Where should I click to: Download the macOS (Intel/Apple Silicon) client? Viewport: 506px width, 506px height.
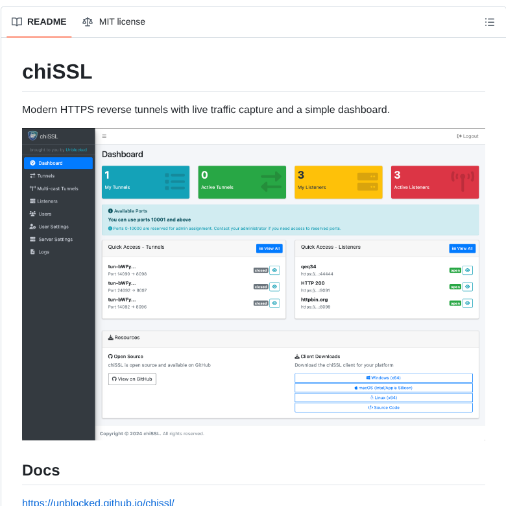[x=383, y=388]
